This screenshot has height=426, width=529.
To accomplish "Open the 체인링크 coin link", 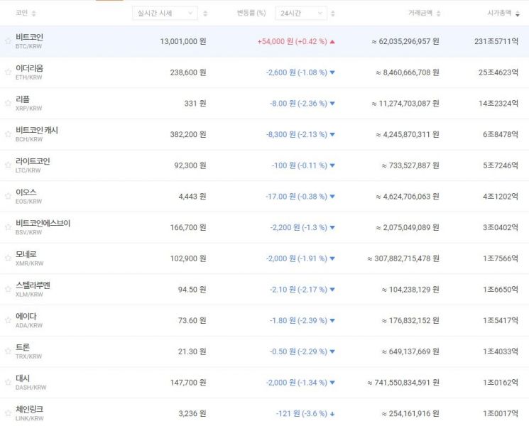I will 29,410.
